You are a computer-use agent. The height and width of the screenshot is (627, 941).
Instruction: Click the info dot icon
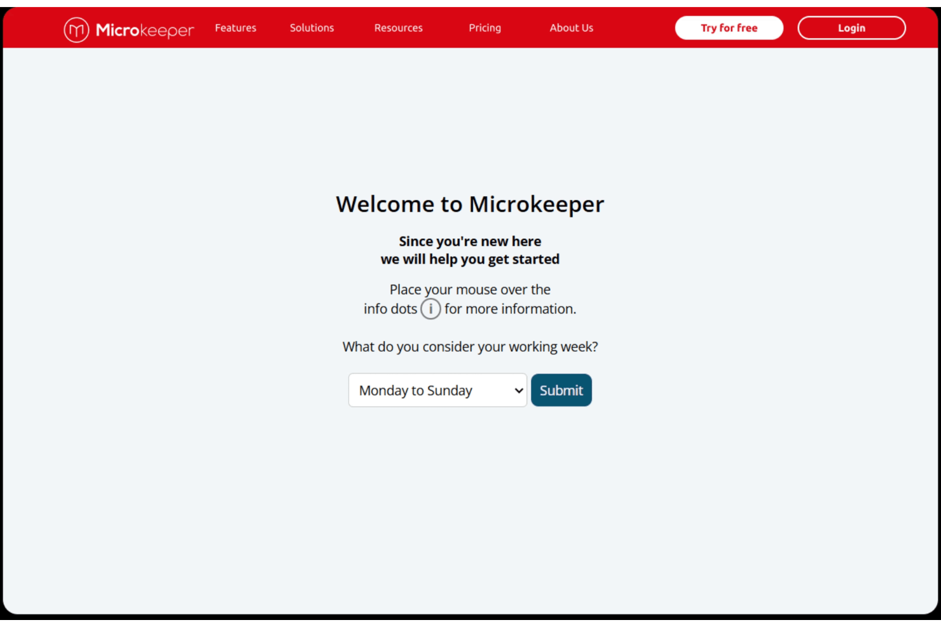[430, 309]
